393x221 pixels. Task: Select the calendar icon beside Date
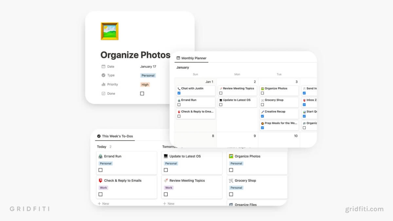click(x=103, y=66)
